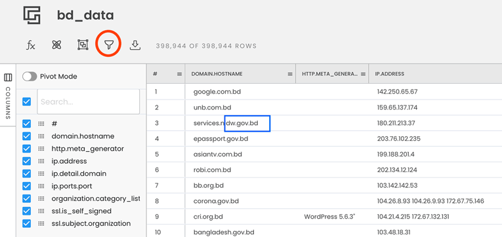Uncheck the domain.hostname column checkbox
Screen dimensions: 502x237
[x=26, y=136]
